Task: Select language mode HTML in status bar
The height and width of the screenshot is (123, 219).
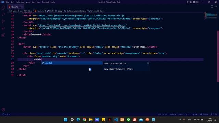Action: pos(194,115)
